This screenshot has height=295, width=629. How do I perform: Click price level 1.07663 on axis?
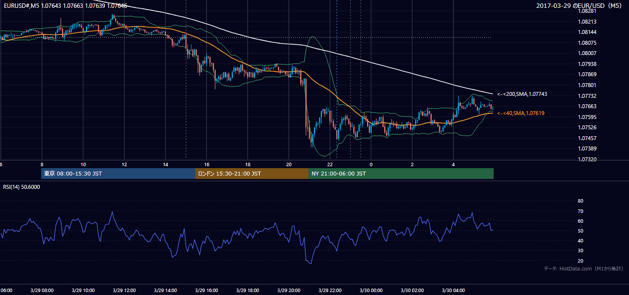tap(587, 106)
